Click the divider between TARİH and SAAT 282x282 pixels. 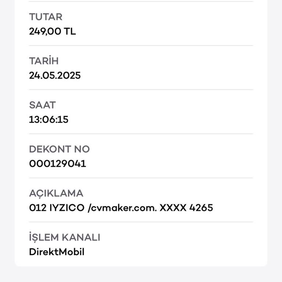[x=141, y=90]
